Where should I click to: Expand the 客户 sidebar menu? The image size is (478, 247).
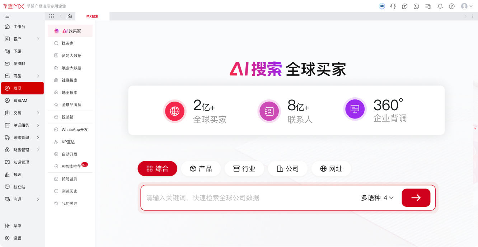(22, 39)
